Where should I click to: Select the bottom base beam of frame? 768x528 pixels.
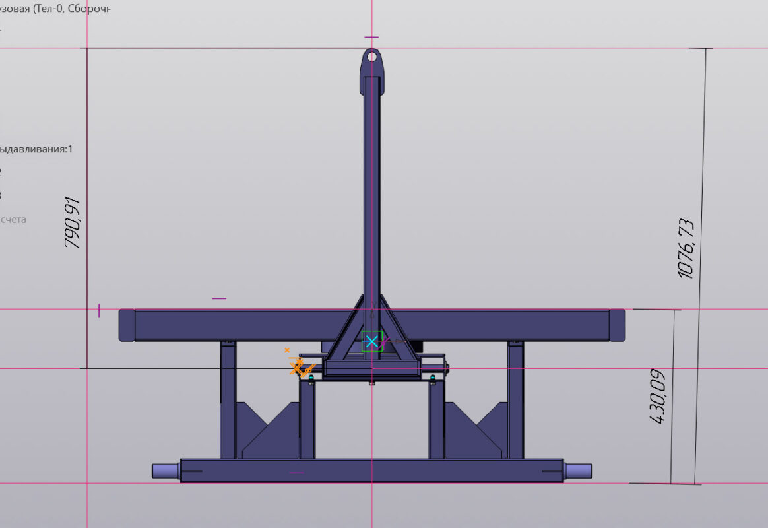point(371,471)
